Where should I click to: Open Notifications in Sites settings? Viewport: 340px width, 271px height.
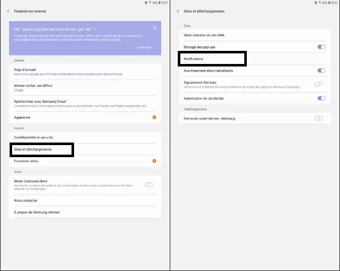point(255,59)
